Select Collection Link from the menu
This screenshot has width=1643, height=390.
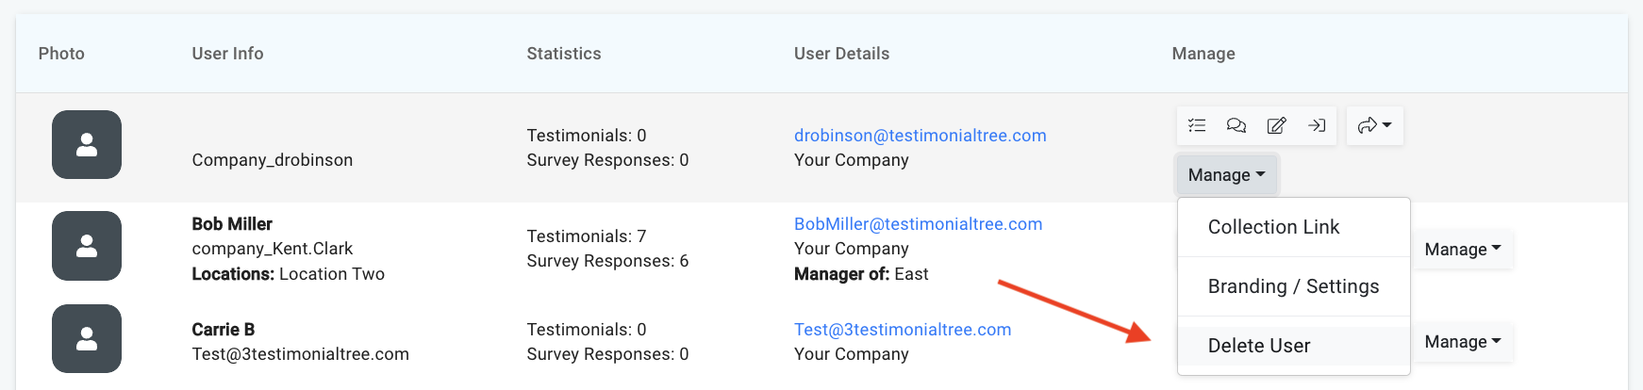point(1273,227)
